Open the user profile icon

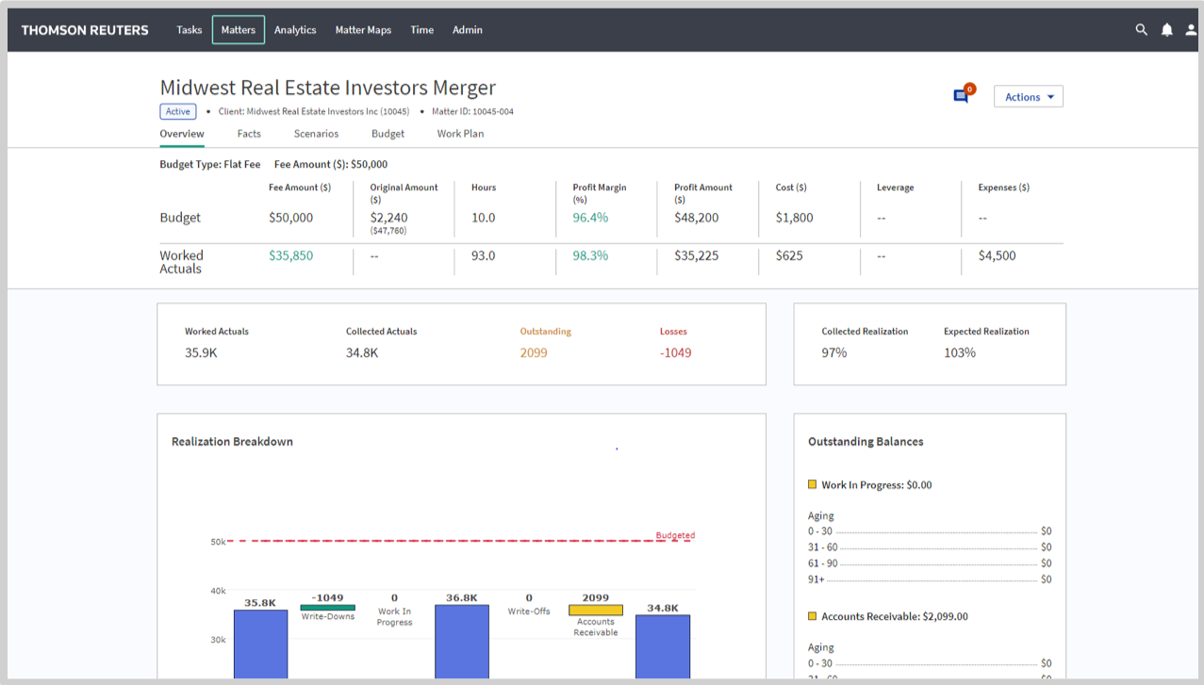pyautogui.click(x=1191, y=29)
